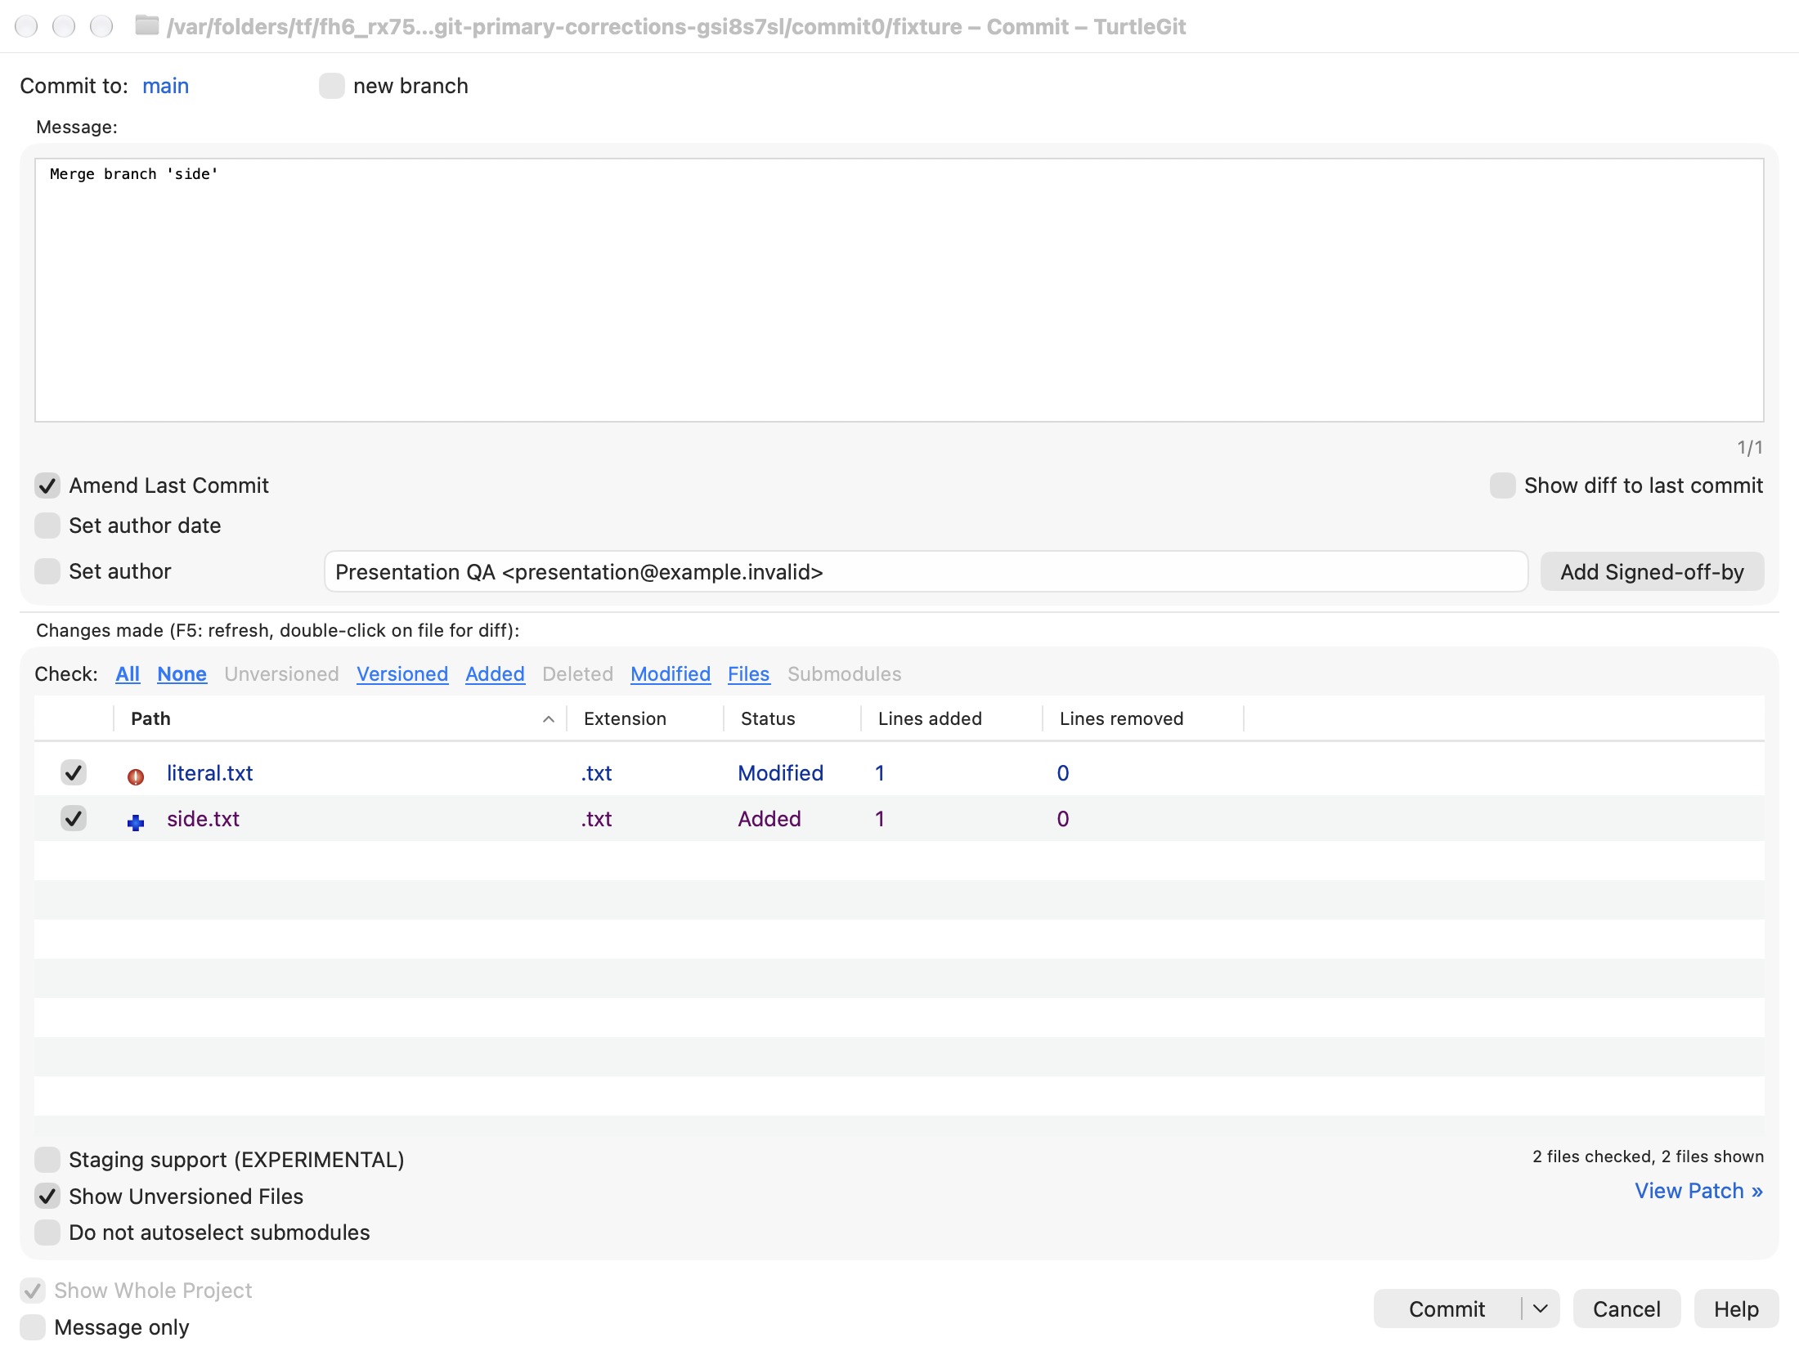Click the folder icon in the title bar
Viewport: 1799px width, 1360px height.
pyautogui.click(x=147, y=25)
